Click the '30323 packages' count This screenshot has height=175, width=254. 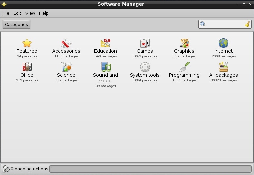224,80
